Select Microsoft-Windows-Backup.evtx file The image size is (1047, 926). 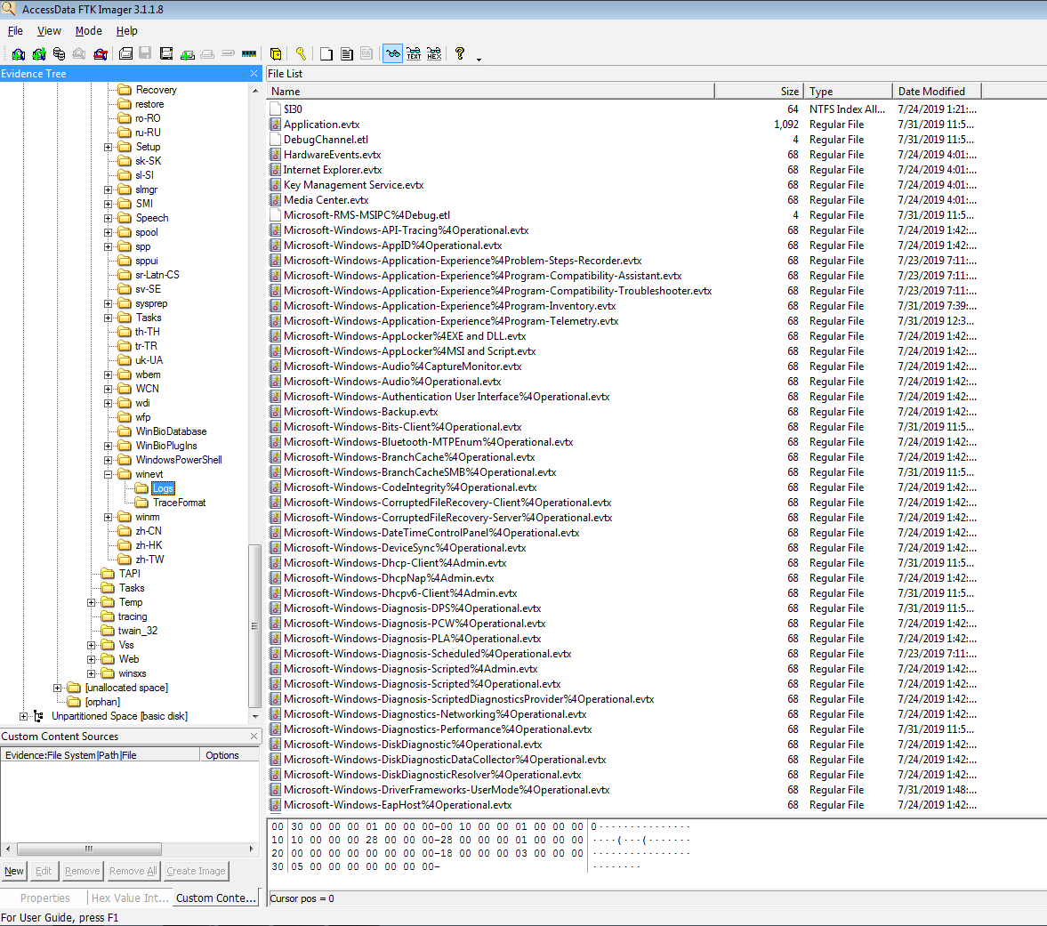tap(360, 412)
